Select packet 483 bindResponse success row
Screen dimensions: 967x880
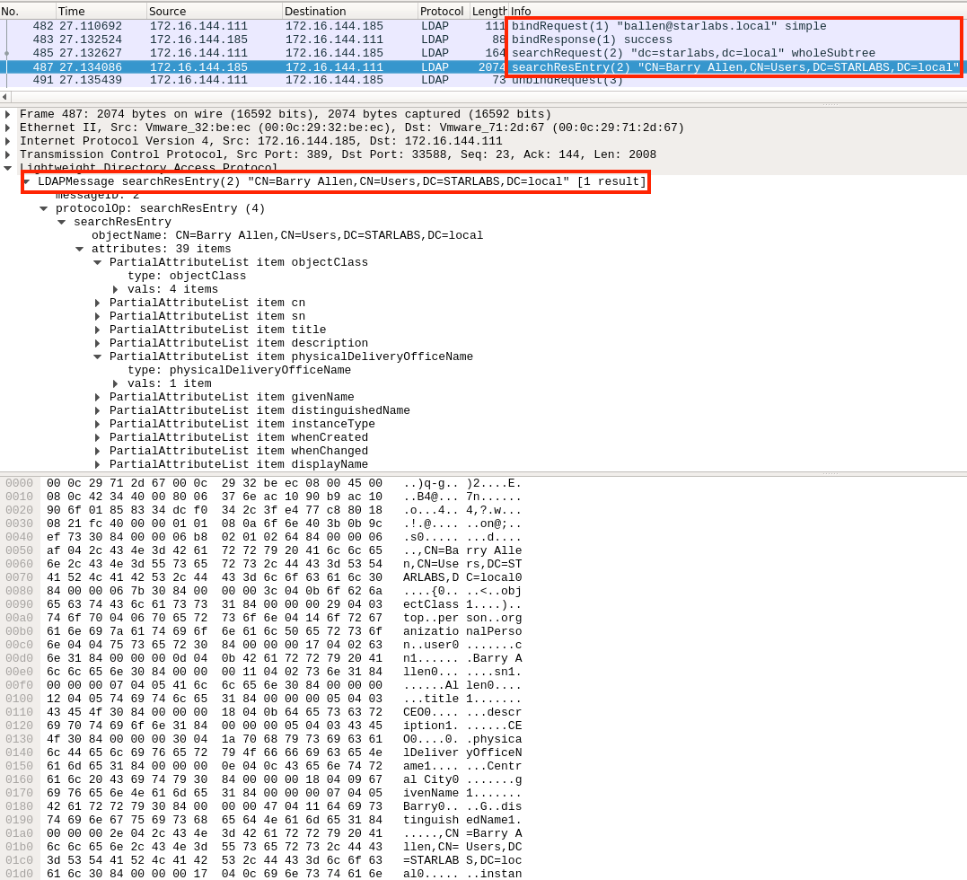point(269,40)
